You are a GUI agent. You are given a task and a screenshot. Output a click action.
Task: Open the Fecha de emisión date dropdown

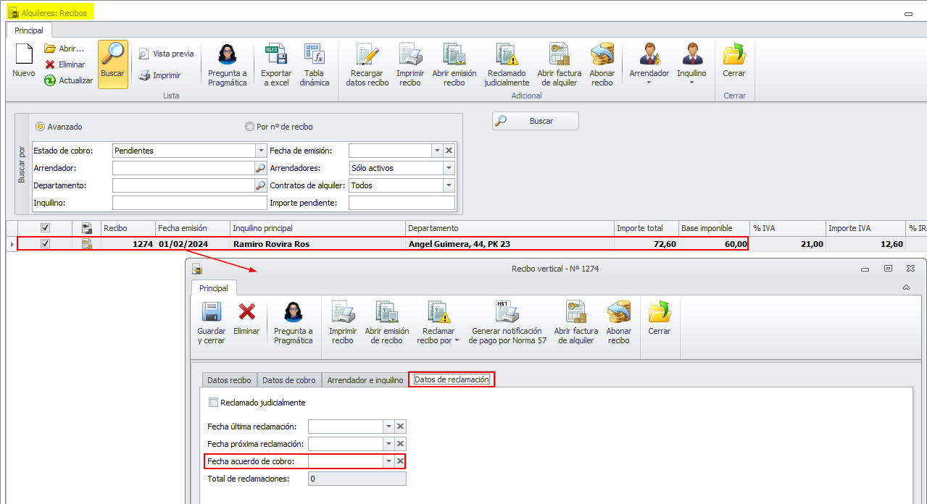(437, 151)
